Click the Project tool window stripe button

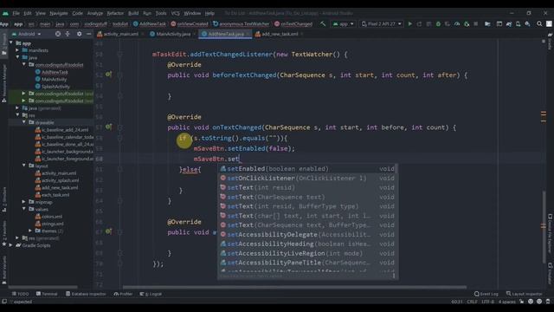(3, 44)
